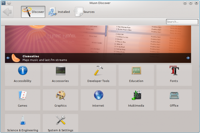Select the Accessibility label

(x=22, y=81)
